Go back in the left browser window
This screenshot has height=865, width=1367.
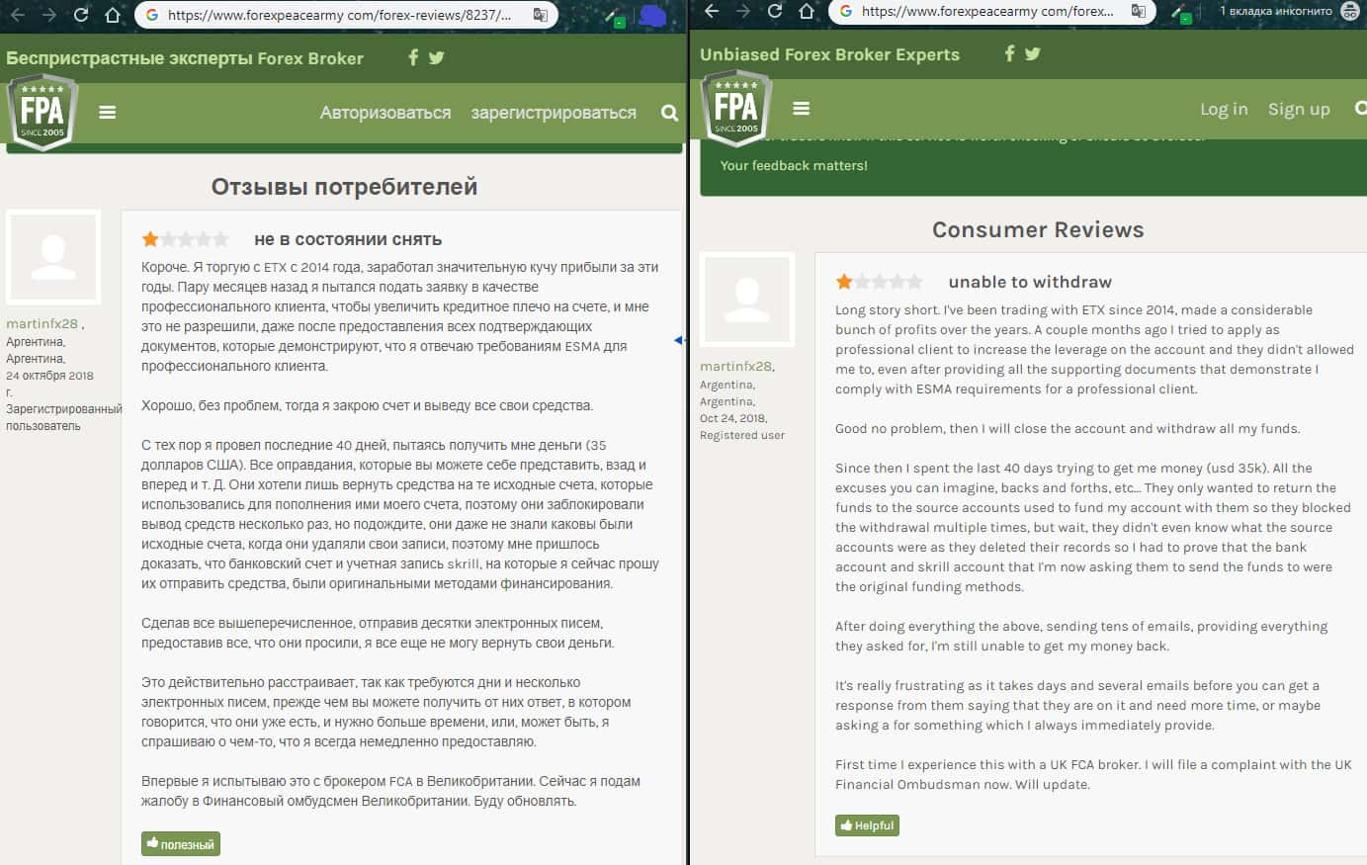point(18,15)
